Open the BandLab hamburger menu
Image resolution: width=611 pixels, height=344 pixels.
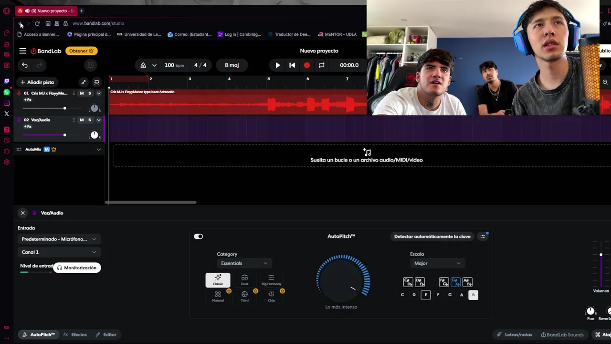22,51
